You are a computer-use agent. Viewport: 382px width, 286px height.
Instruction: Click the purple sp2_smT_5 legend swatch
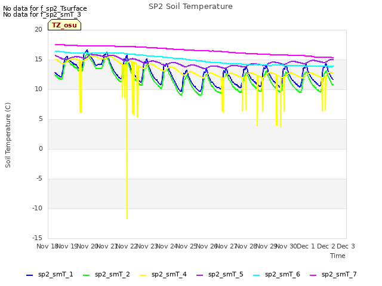(199, 275)
